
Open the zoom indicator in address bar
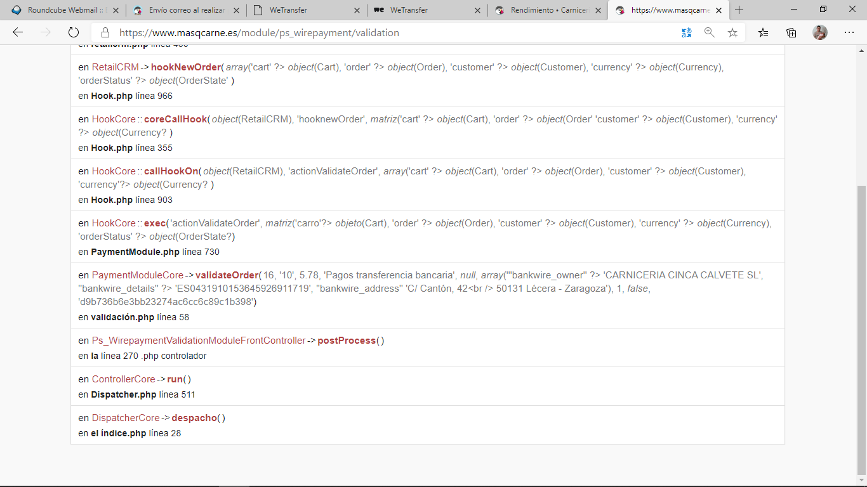coord(710,32)
